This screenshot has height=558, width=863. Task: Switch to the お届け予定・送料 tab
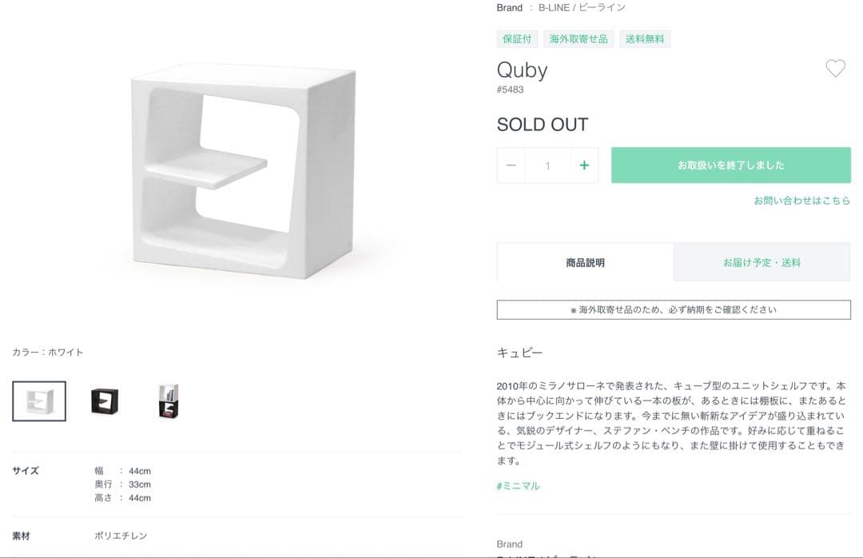coord(762,261)
